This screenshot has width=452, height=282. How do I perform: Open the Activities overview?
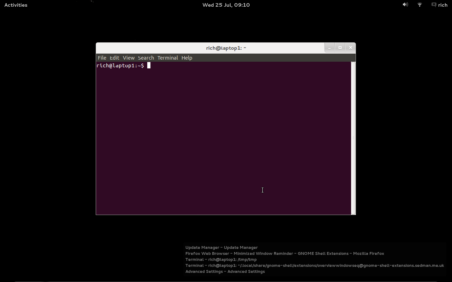click(16, 5)
